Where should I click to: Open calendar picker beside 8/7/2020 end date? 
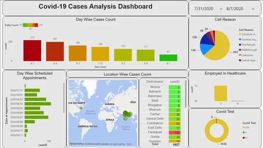[253, 9]
